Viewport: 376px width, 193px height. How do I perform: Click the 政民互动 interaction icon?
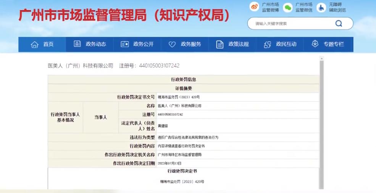tap(267, 44)
